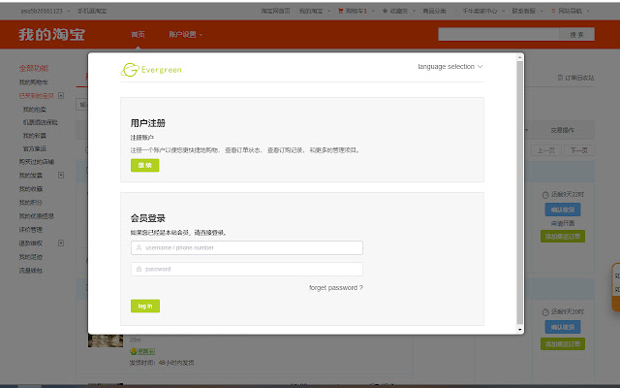The width and height of the screenshot is (620, 388).
Task: Expand the 联系客服 dropdown
Action: (527, 11)
